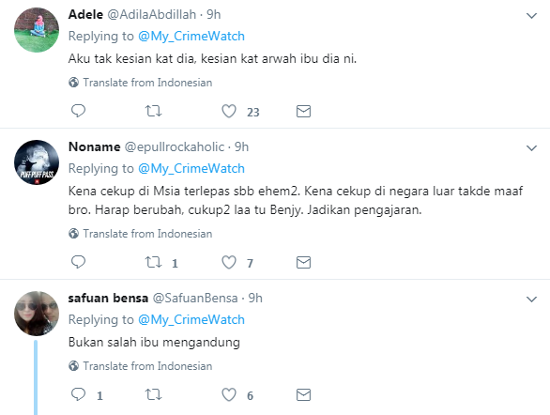The width and height of the screenshot is (550, 415).
Task: Like Adele's tweet with the heart icon
Action: pyautogui.click(x=229, y=111)
